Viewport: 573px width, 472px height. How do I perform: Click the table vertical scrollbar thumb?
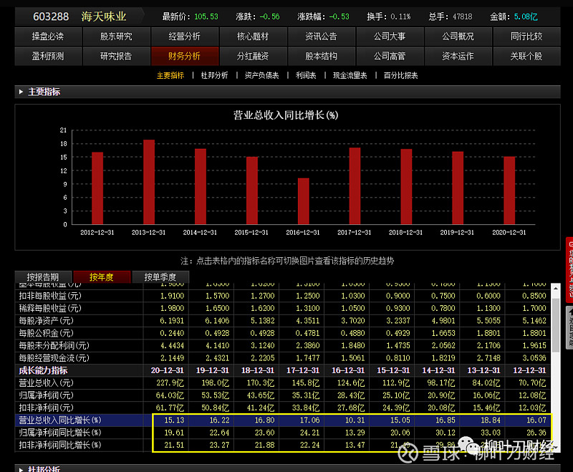(x=556, y=325)
